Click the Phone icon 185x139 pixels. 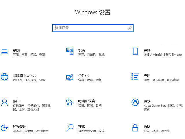point(135,51)
